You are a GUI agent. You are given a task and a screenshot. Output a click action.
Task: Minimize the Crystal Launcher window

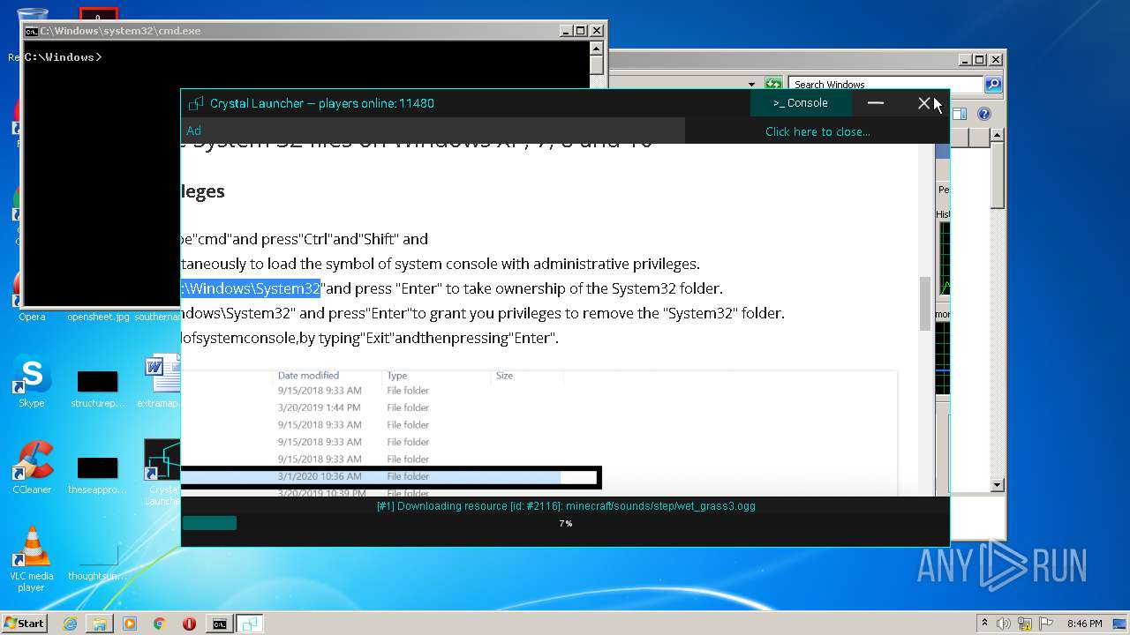(876, 103)
